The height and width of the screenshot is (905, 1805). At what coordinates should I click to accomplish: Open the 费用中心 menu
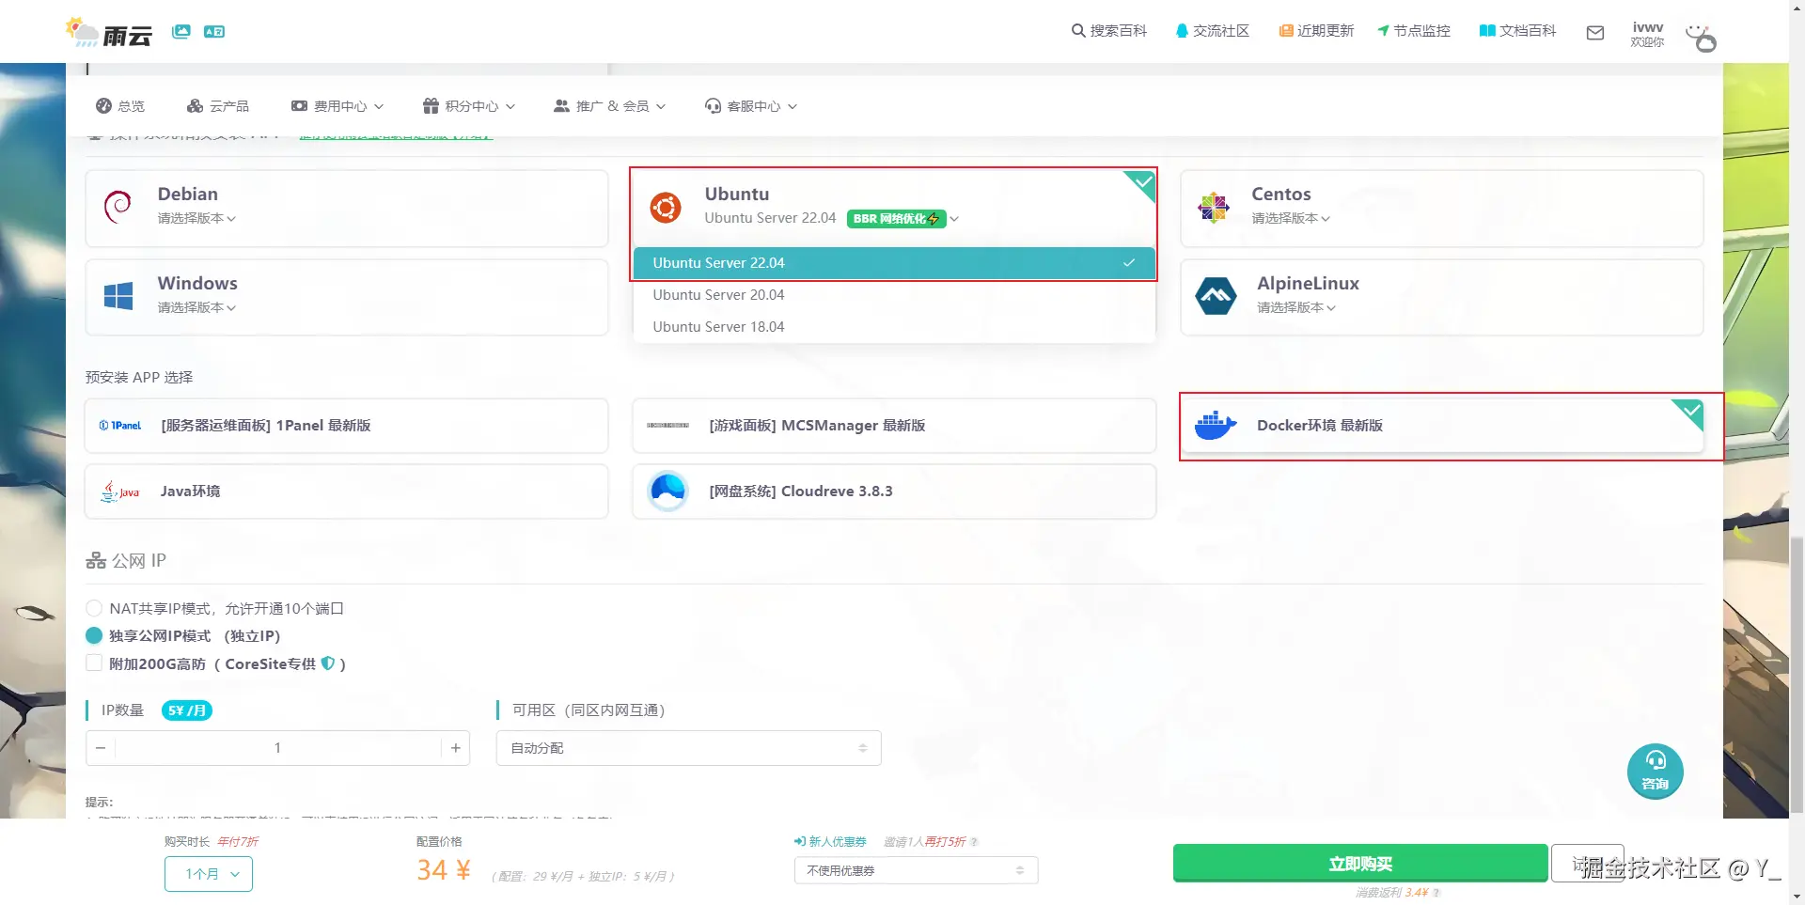pyautogui.click(x=337, y=105)
